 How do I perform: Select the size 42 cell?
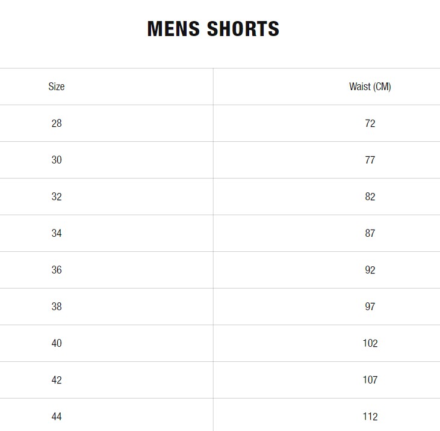tap(56, 380)
